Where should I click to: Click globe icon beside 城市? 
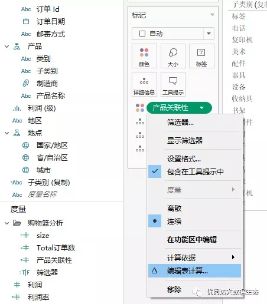pyautogui.click(x=25, y=170)
